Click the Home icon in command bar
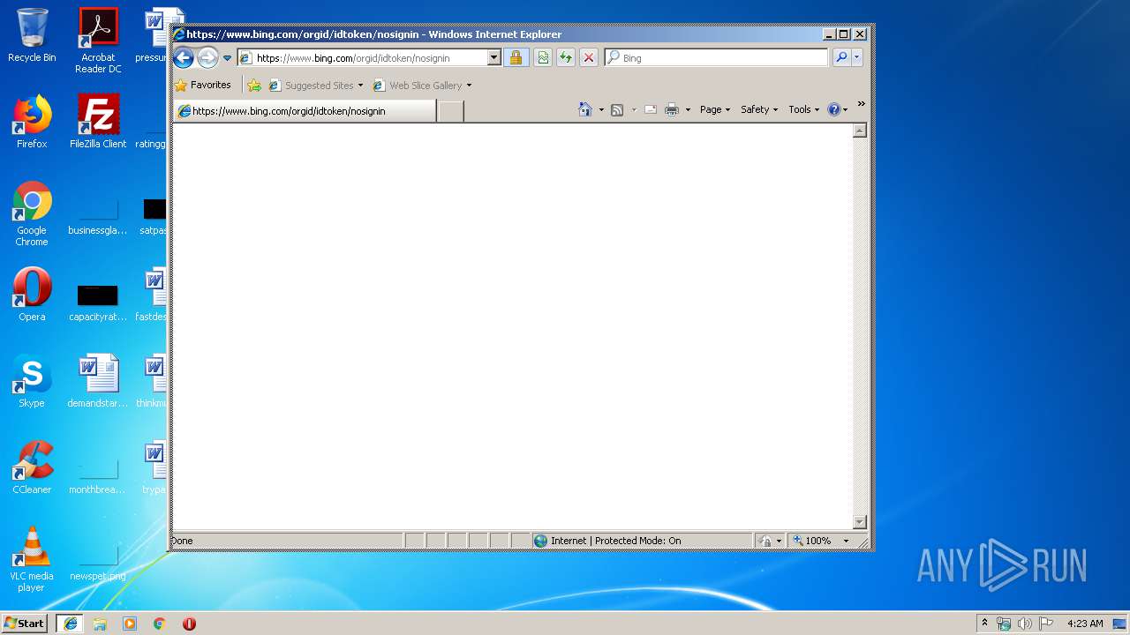The image size is (1130, 635). pos(584,109)
